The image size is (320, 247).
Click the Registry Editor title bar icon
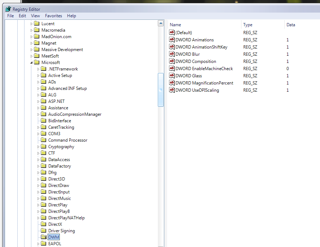[8, 9]
